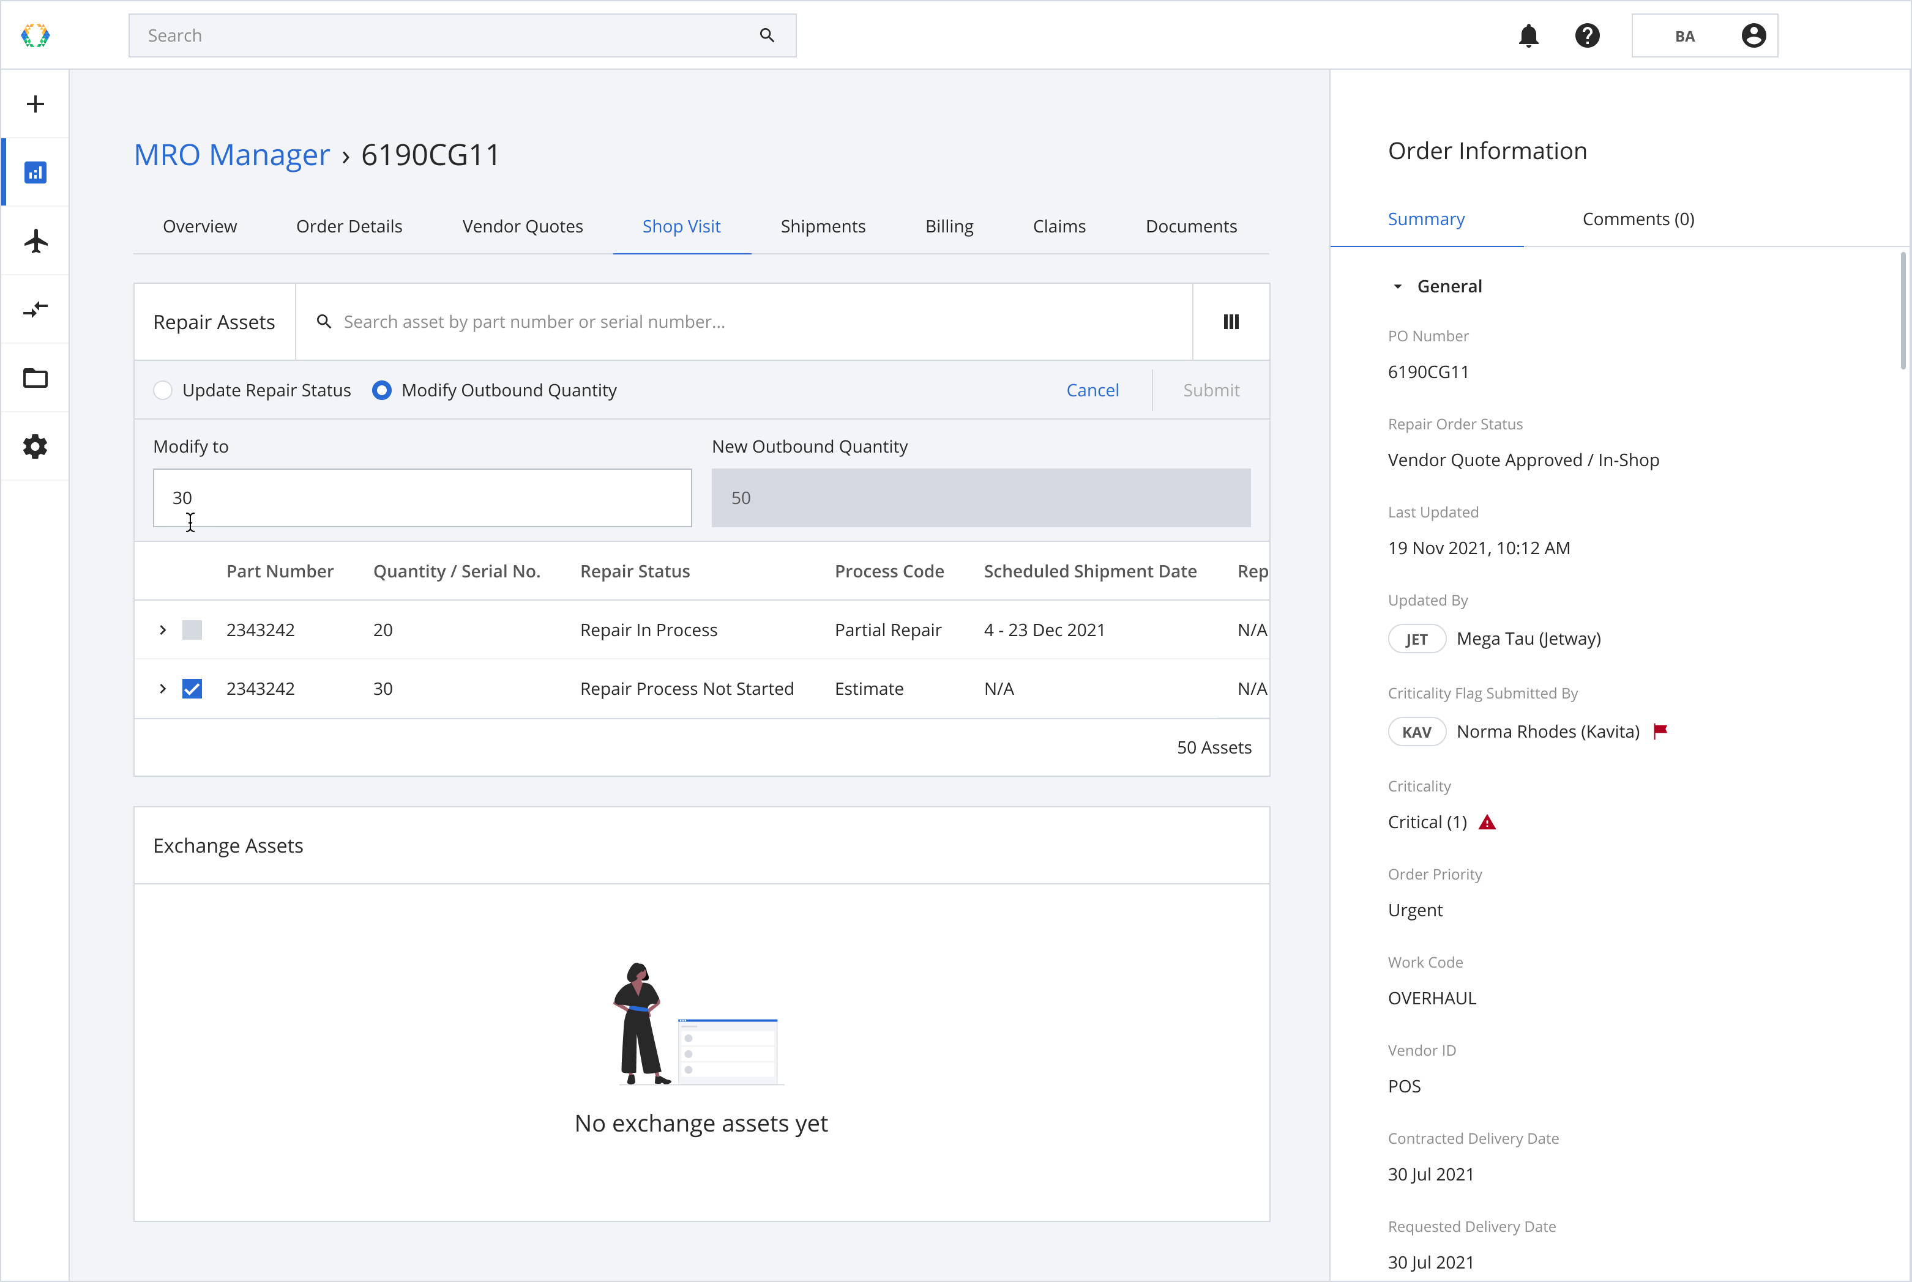The image size is (1912, 1282).
Task: Click the asset part number search field
Action: pos(744,322)
